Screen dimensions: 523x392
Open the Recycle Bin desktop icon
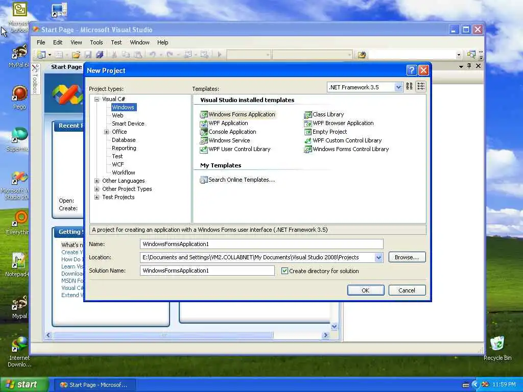497,348
